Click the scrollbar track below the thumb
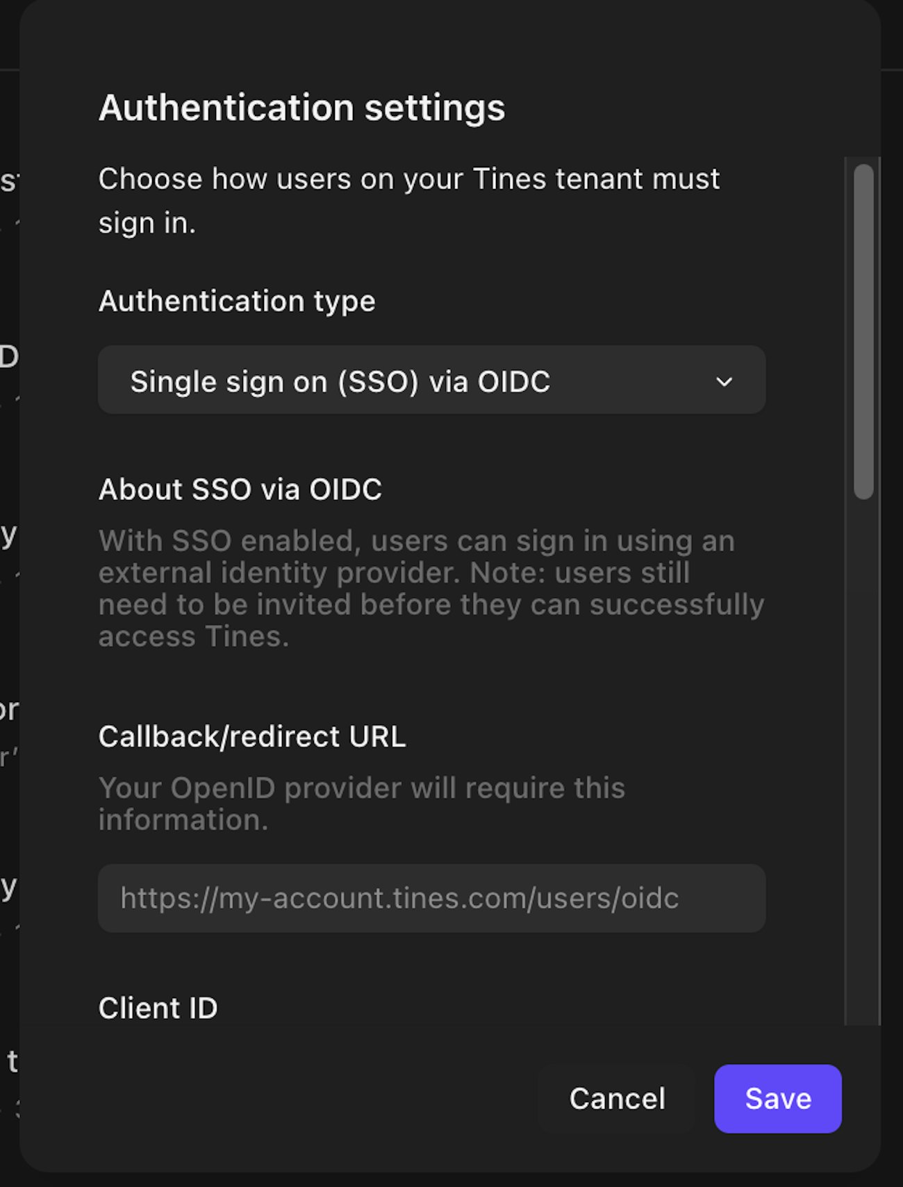Screen dimensions: 903x1187 [x=863, y=764]
